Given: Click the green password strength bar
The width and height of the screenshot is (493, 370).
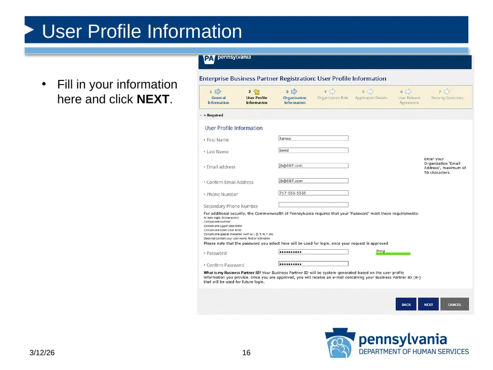Looking at the screenshot, I should click(x=393, y=253).
